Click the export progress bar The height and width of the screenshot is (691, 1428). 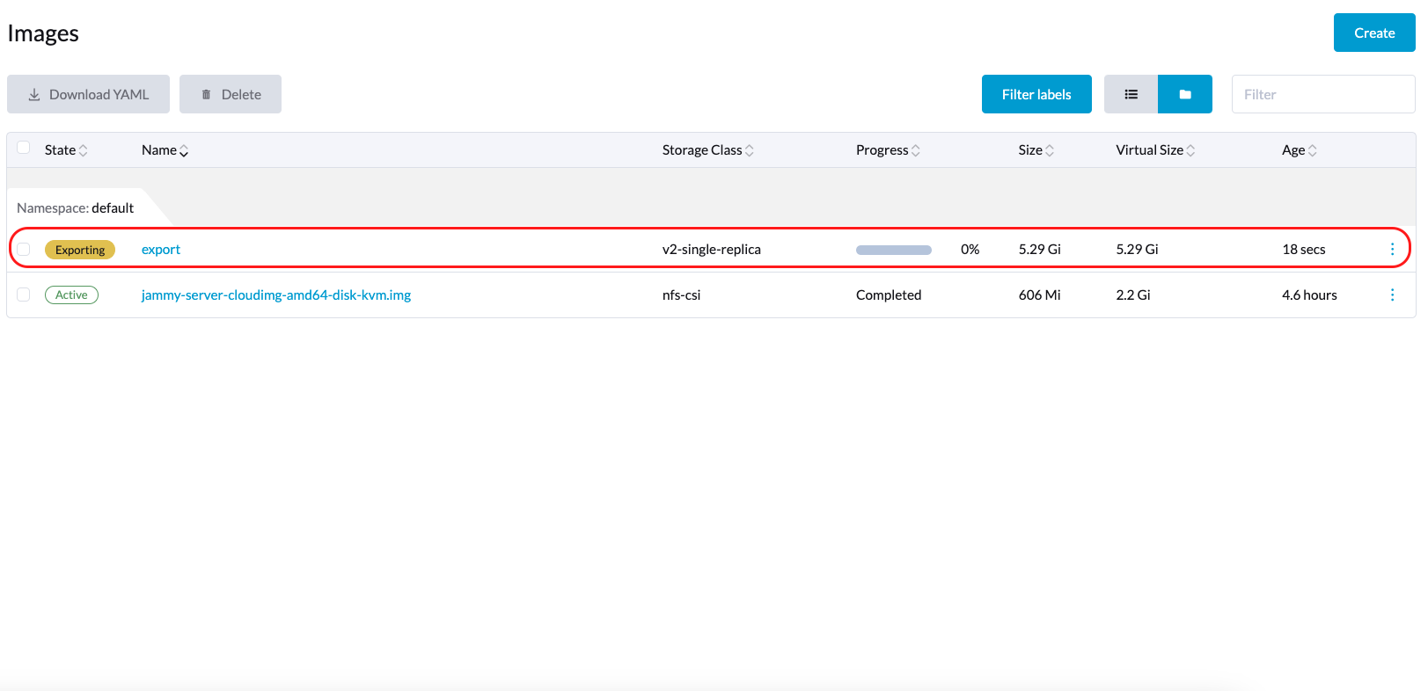tap(893, 250)
